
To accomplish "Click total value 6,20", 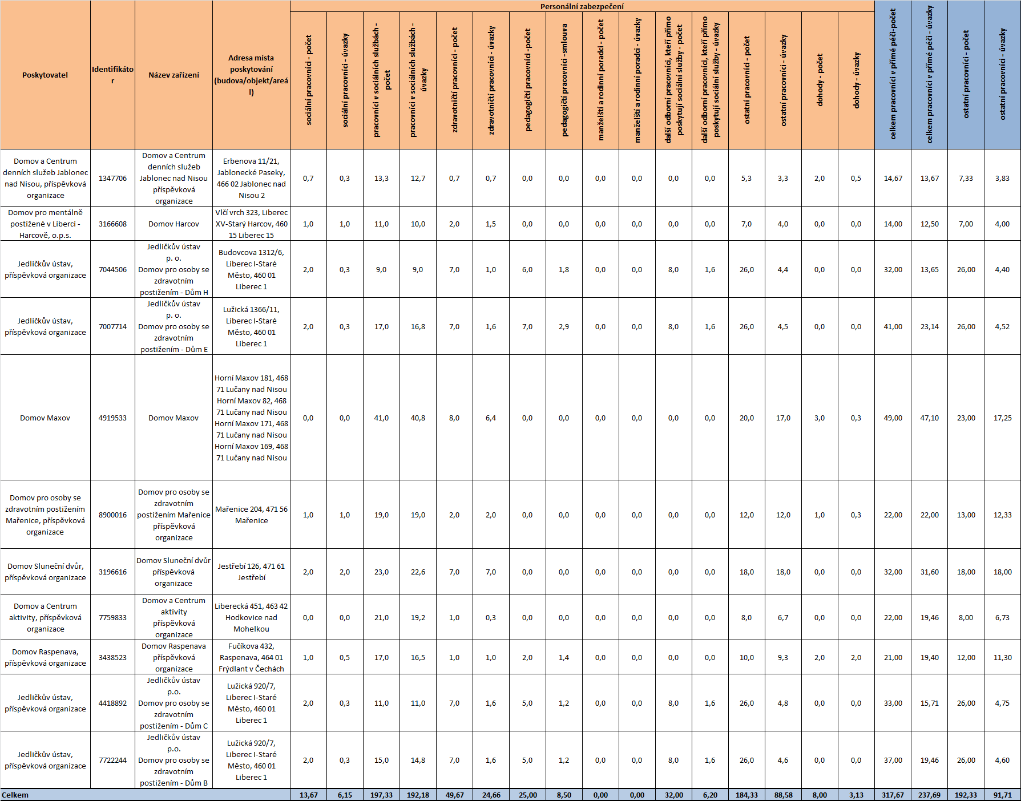I will click(710, 795).
